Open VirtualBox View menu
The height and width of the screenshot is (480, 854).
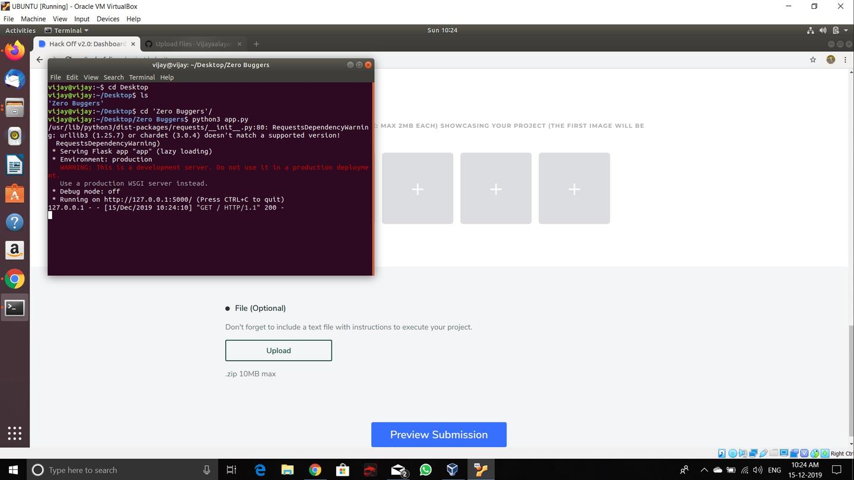[60, 19]
